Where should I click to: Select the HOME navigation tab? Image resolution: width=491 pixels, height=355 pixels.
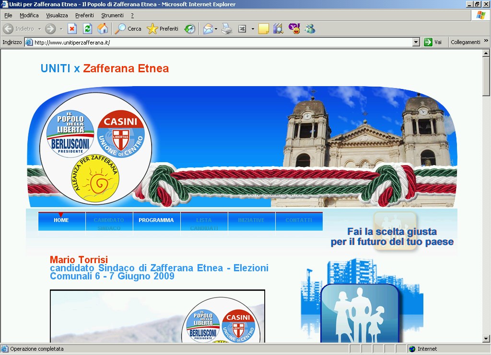click(61, 221)
